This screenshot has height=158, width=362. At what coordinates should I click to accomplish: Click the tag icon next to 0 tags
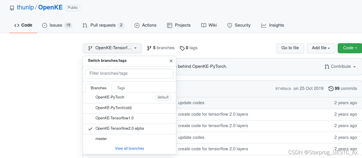coord(182,48)
